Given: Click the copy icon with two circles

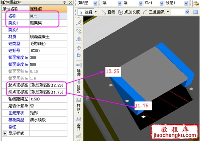Looking at the screenshot, I should click(79, 31).
